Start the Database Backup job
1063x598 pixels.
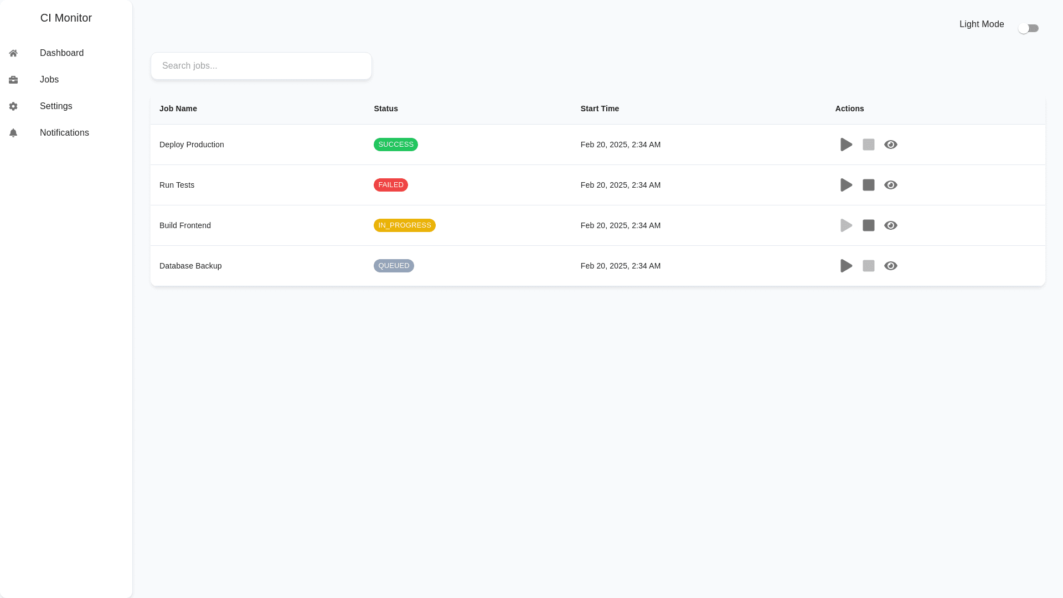[x=846, y=266]
